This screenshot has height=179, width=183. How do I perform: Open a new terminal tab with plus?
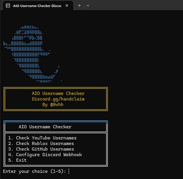(79, 6)
